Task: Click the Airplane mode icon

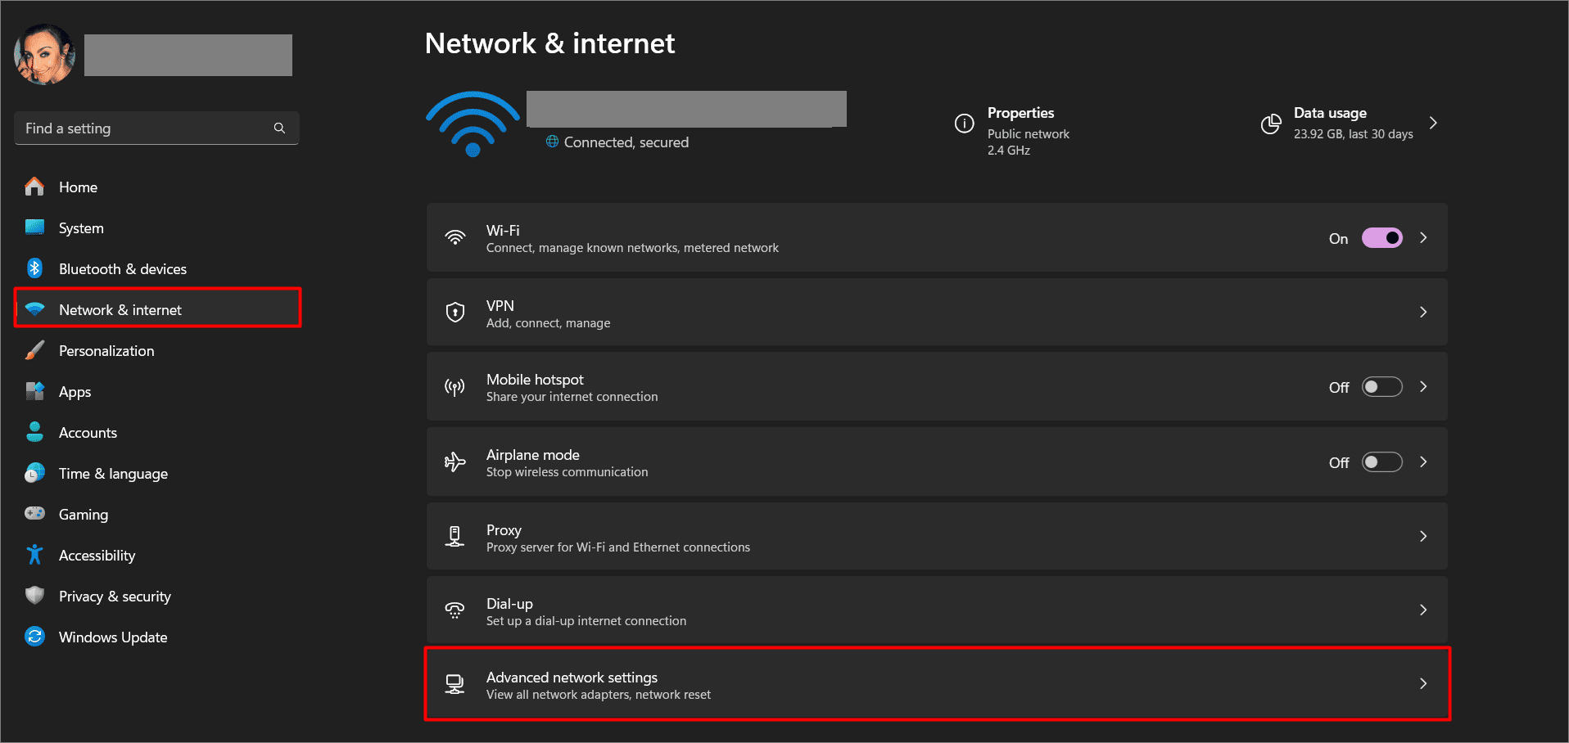Action: click(x=455, y=462)
